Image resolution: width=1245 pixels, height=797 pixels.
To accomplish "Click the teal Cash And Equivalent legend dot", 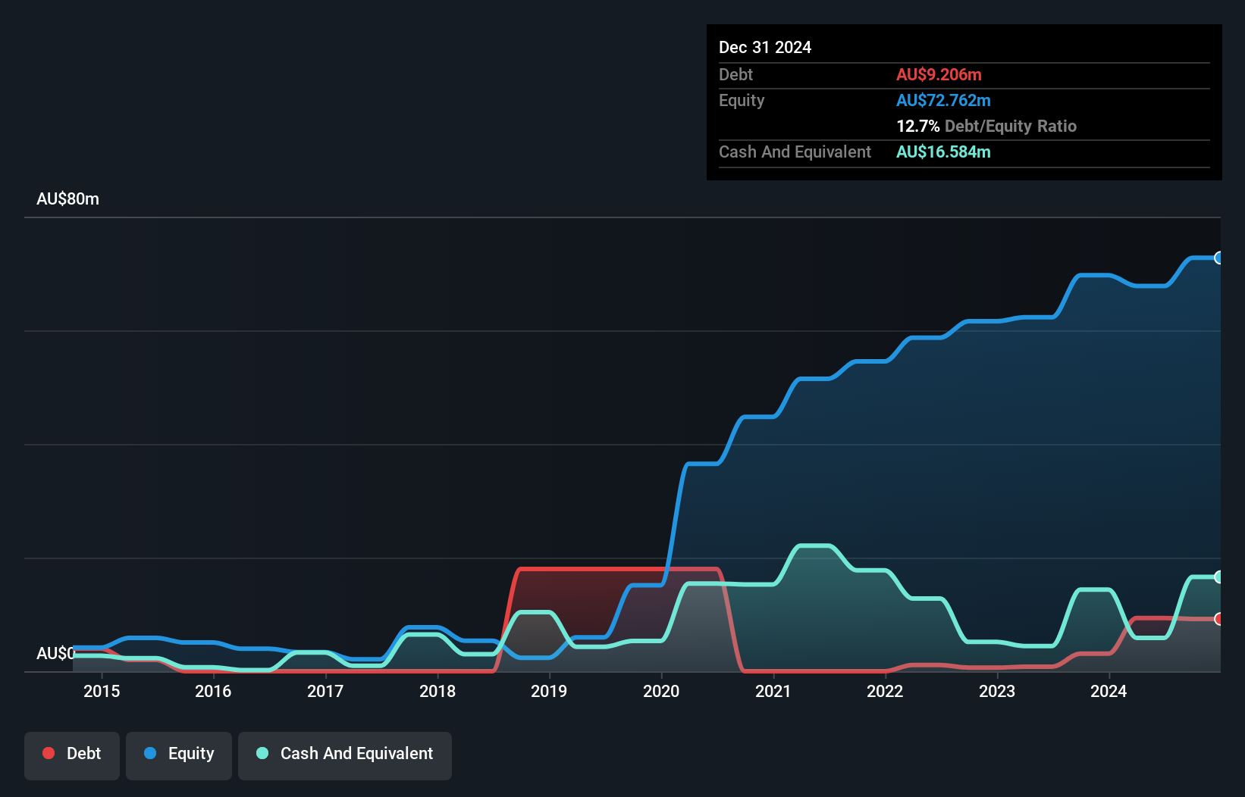I will pyautogui.click(x=262, y=753).
